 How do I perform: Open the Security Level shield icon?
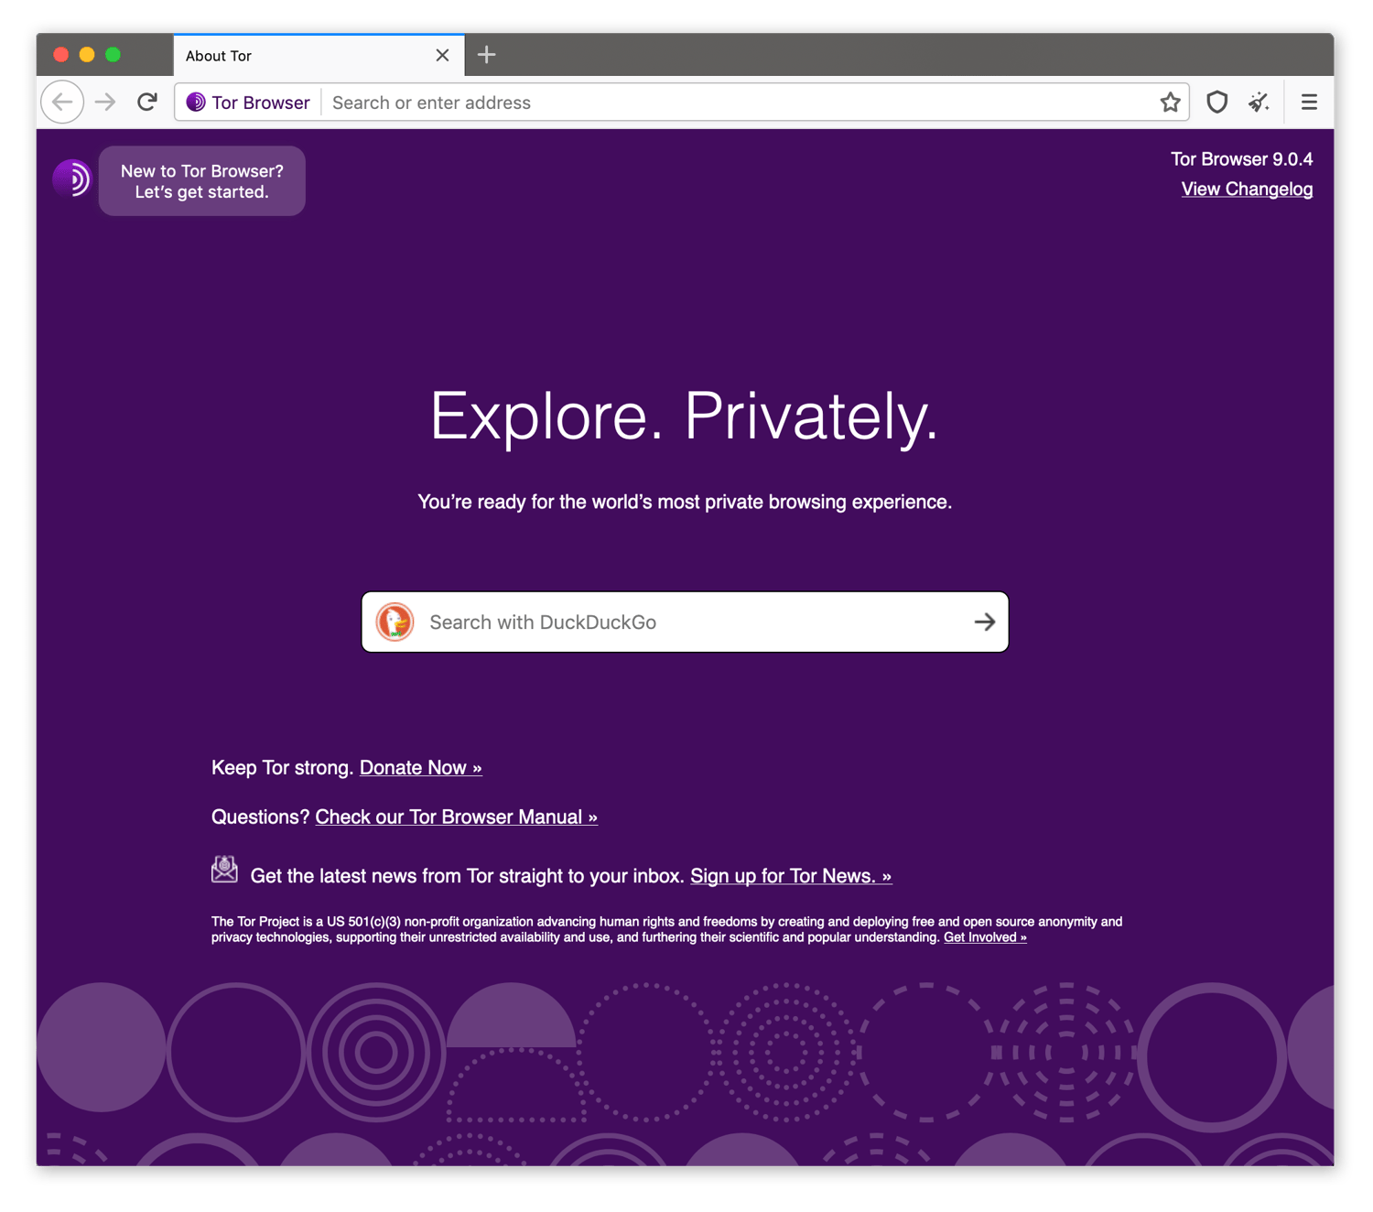(1216, 103)
